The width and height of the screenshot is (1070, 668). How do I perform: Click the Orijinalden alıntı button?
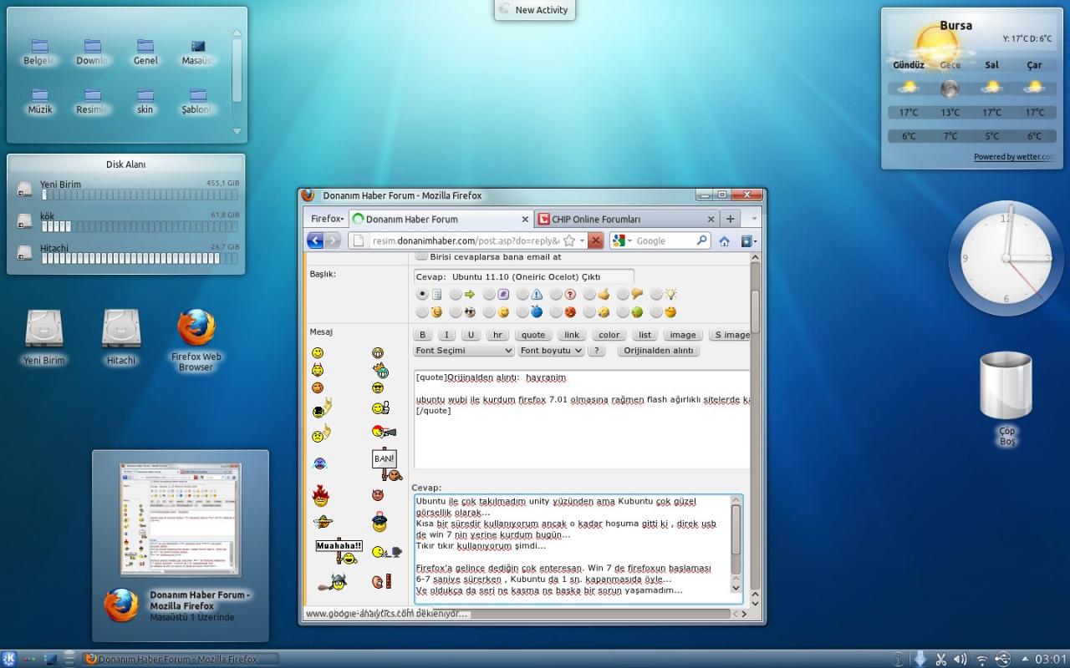[x=660, y=351]
